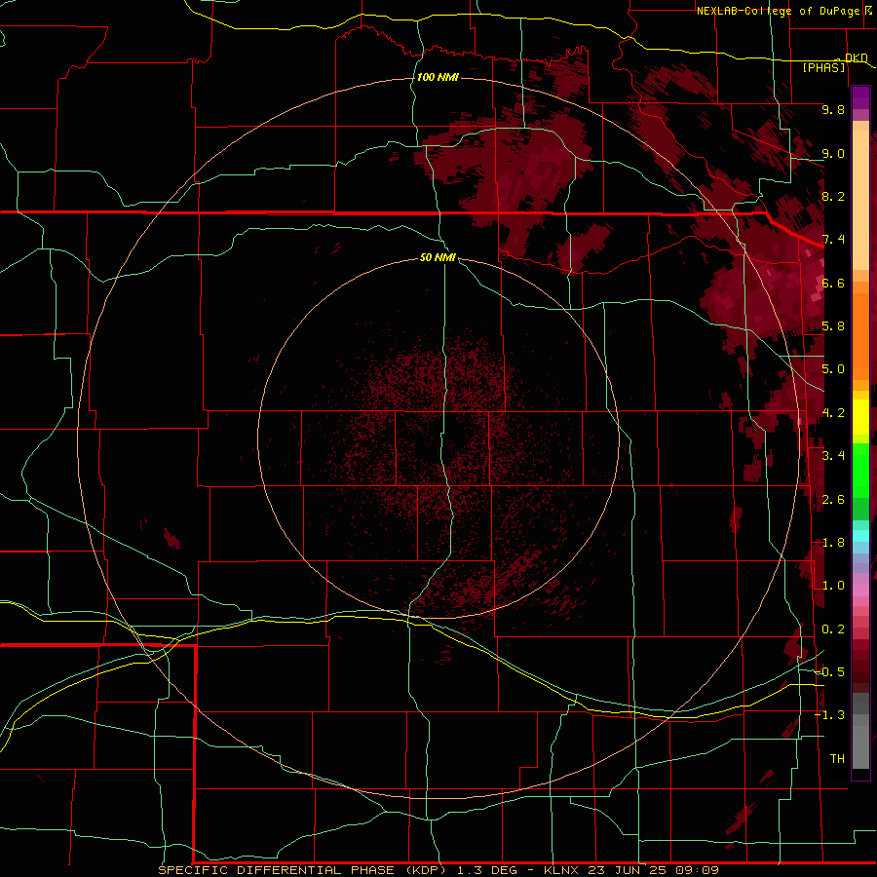877x877 pixels.
Task: Click the 3.4 scale value
Action: tap(833, 456)
